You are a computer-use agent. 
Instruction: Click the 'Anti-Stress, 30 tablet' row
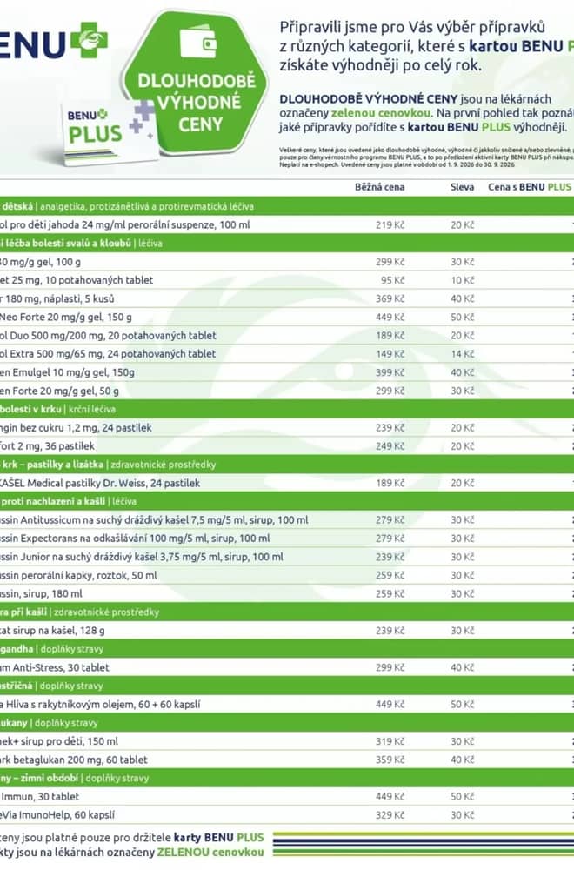(x=287, y=667)
